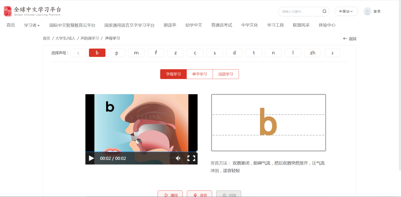
Task: Select the initial n button
Action: (x=273, y=53)
